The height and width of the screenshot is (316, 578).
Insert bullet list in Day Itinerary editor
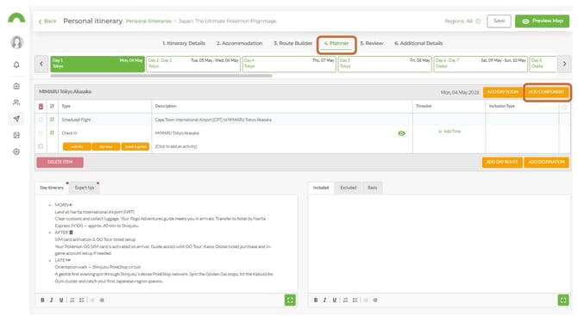(x=82, y=301)
